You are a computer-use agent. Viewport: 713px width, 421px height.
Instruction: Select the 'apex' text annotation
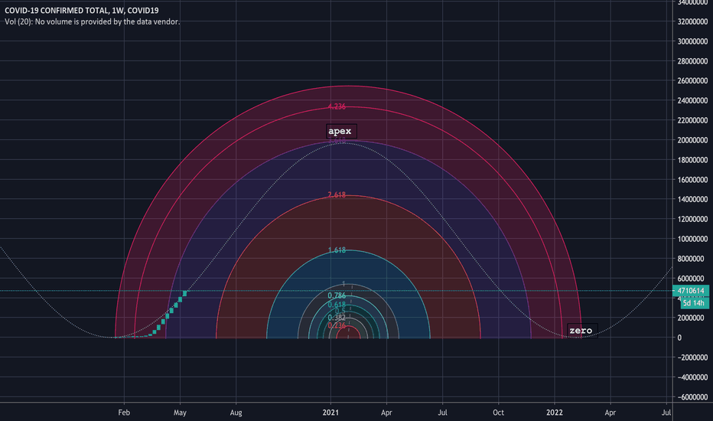(x=340, y=131)
